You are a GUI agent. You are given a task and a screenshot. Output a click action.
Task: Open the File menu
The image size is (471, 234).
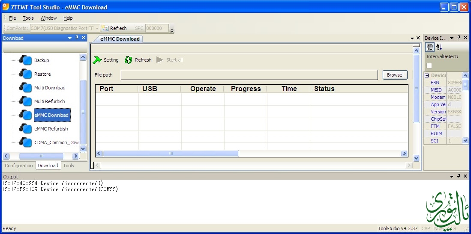(x=12, y=18)
